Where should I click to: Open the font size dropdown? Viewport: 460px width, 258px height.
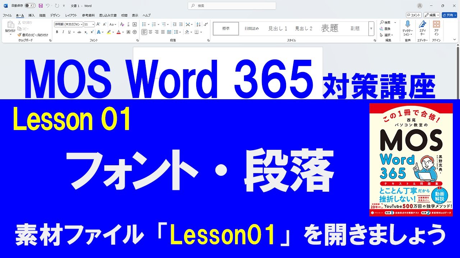point(93,24)
